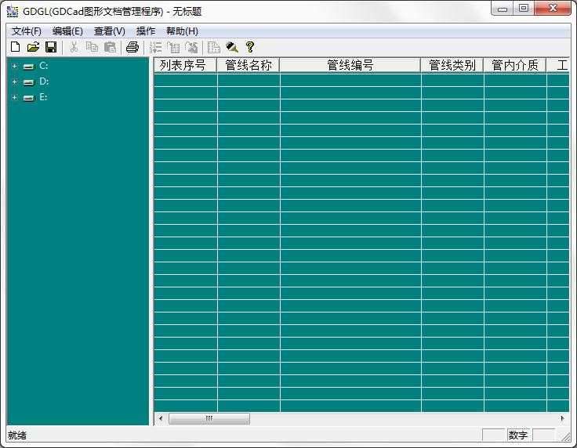Select the D: tree label
Image resolution: width=577 pixels, height=448 pixels.
(x=44, y=81)
